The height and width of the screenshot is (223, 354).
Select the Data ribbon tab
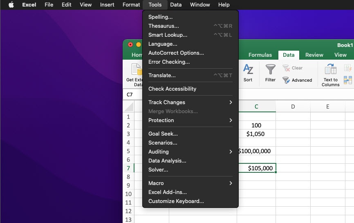tap(289, 55)
